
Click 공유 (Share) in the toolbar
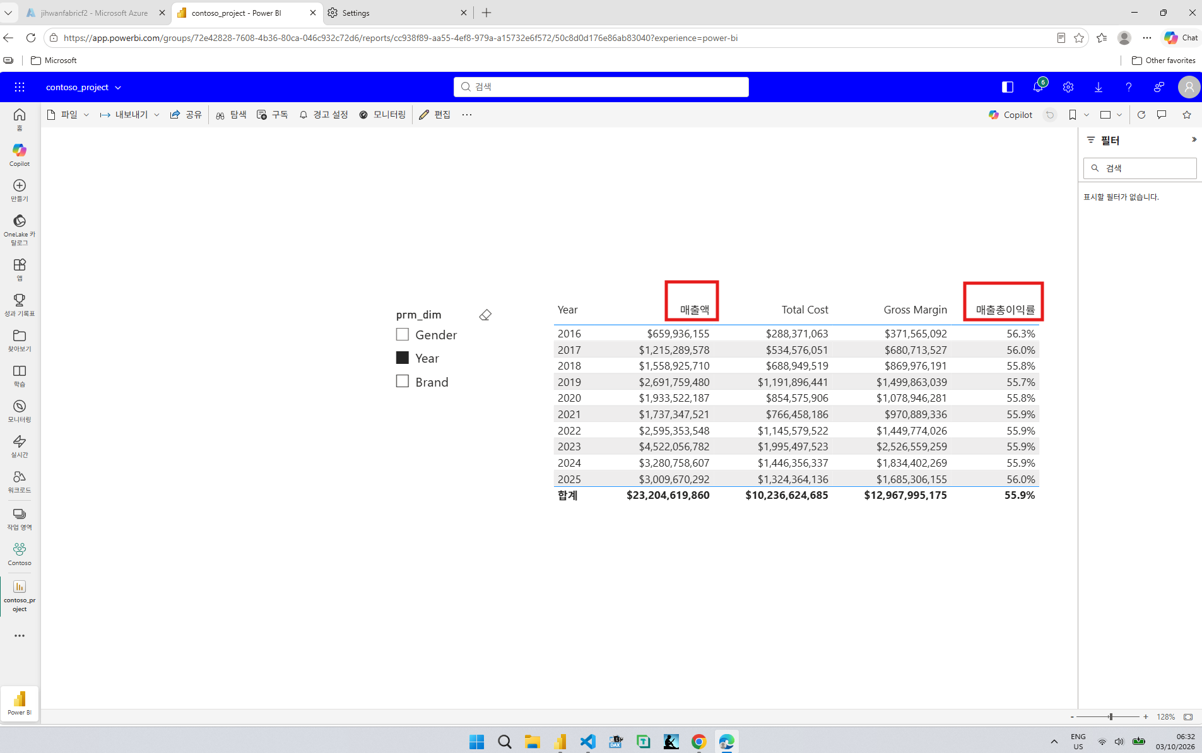pyautogui.click(x=186, y=115)
